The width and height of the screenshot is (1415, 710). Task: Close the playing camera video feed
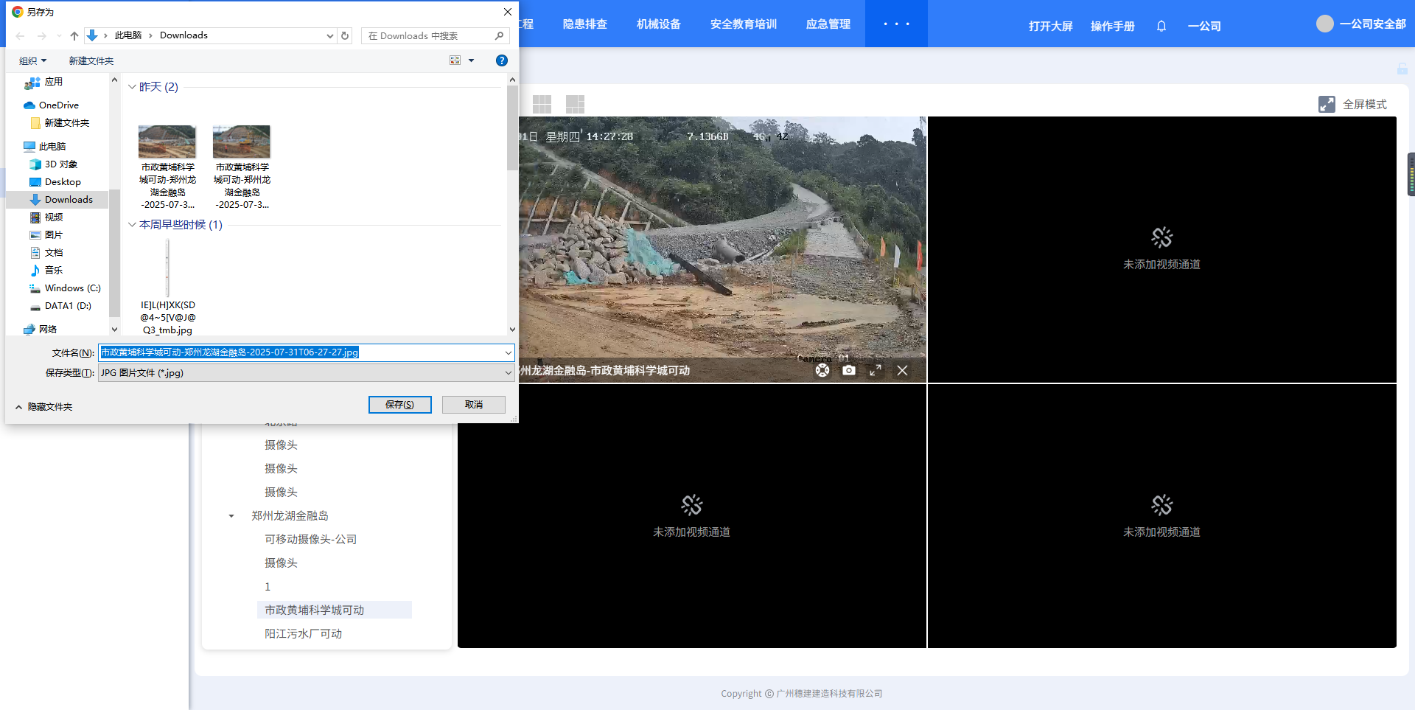pyautogui.click(x=902, y=370)
